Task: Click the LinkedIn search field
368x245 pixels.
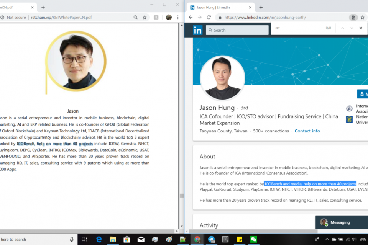Action: pos(237,30)
